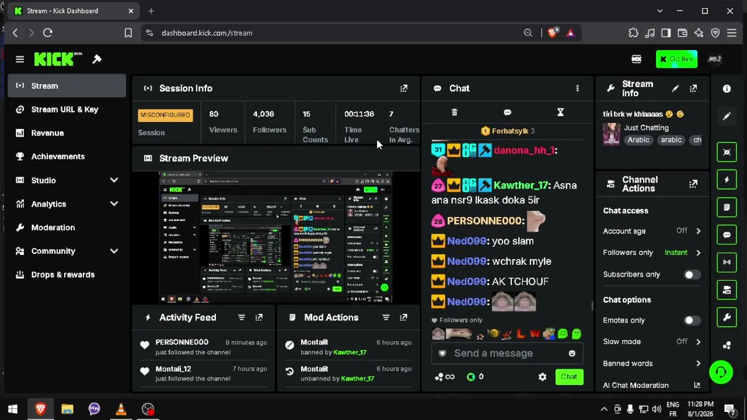This screenshot has height=420, width=747.
Task: Toggle the document mod actions icon in right rail
Action: coord(727,207)
